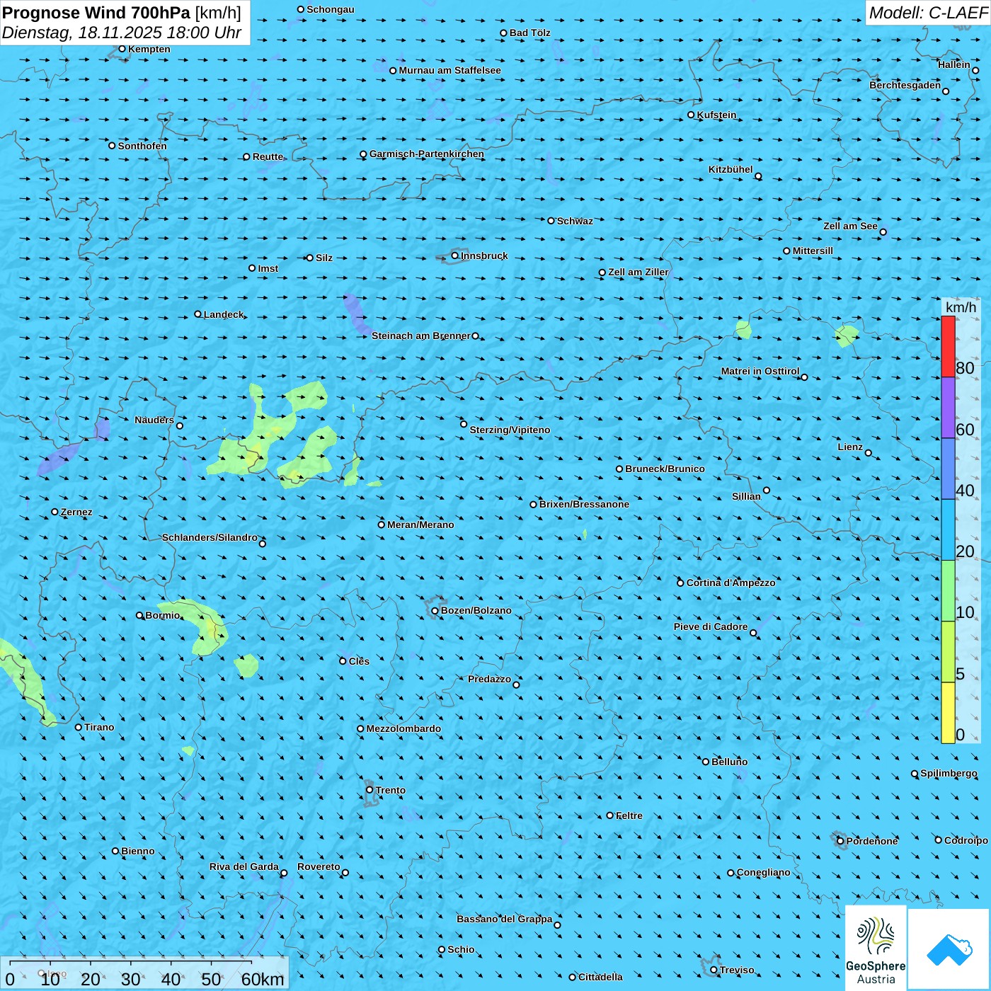
Task: Click the Schongau label
Action: click(331, 9)
